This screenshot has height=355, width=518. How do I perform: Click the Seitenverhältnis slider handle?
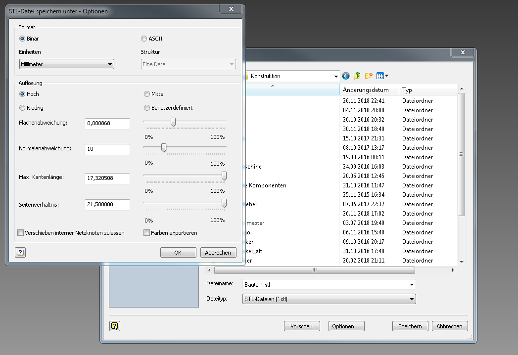(224, 203)
